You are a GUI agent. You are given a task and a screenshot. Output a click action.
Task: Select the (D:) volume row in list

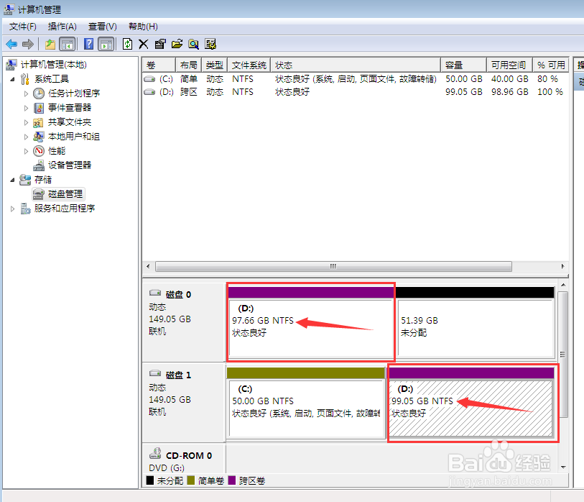[356, 92]
